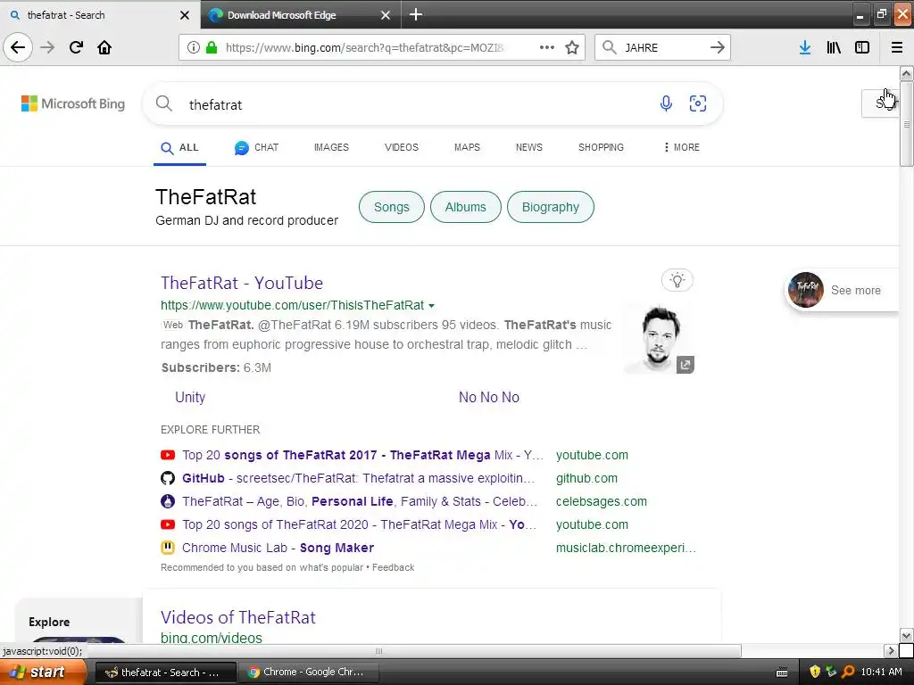The height and width of the screenshot is (685, 914).
Task: Open the CHAT tab
Action: click(256, 148)
